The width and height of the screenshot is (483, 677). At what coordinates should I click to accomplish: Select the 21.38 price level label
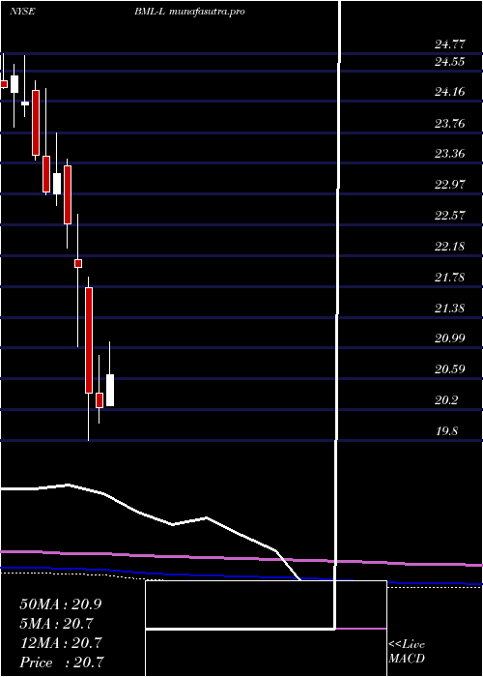point(449,309)
